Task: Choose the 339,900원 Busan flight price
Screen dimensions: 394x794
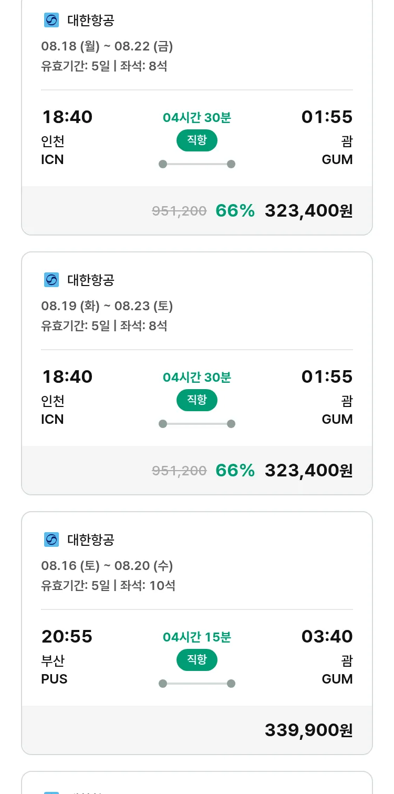Action: (x=308, y=730)
